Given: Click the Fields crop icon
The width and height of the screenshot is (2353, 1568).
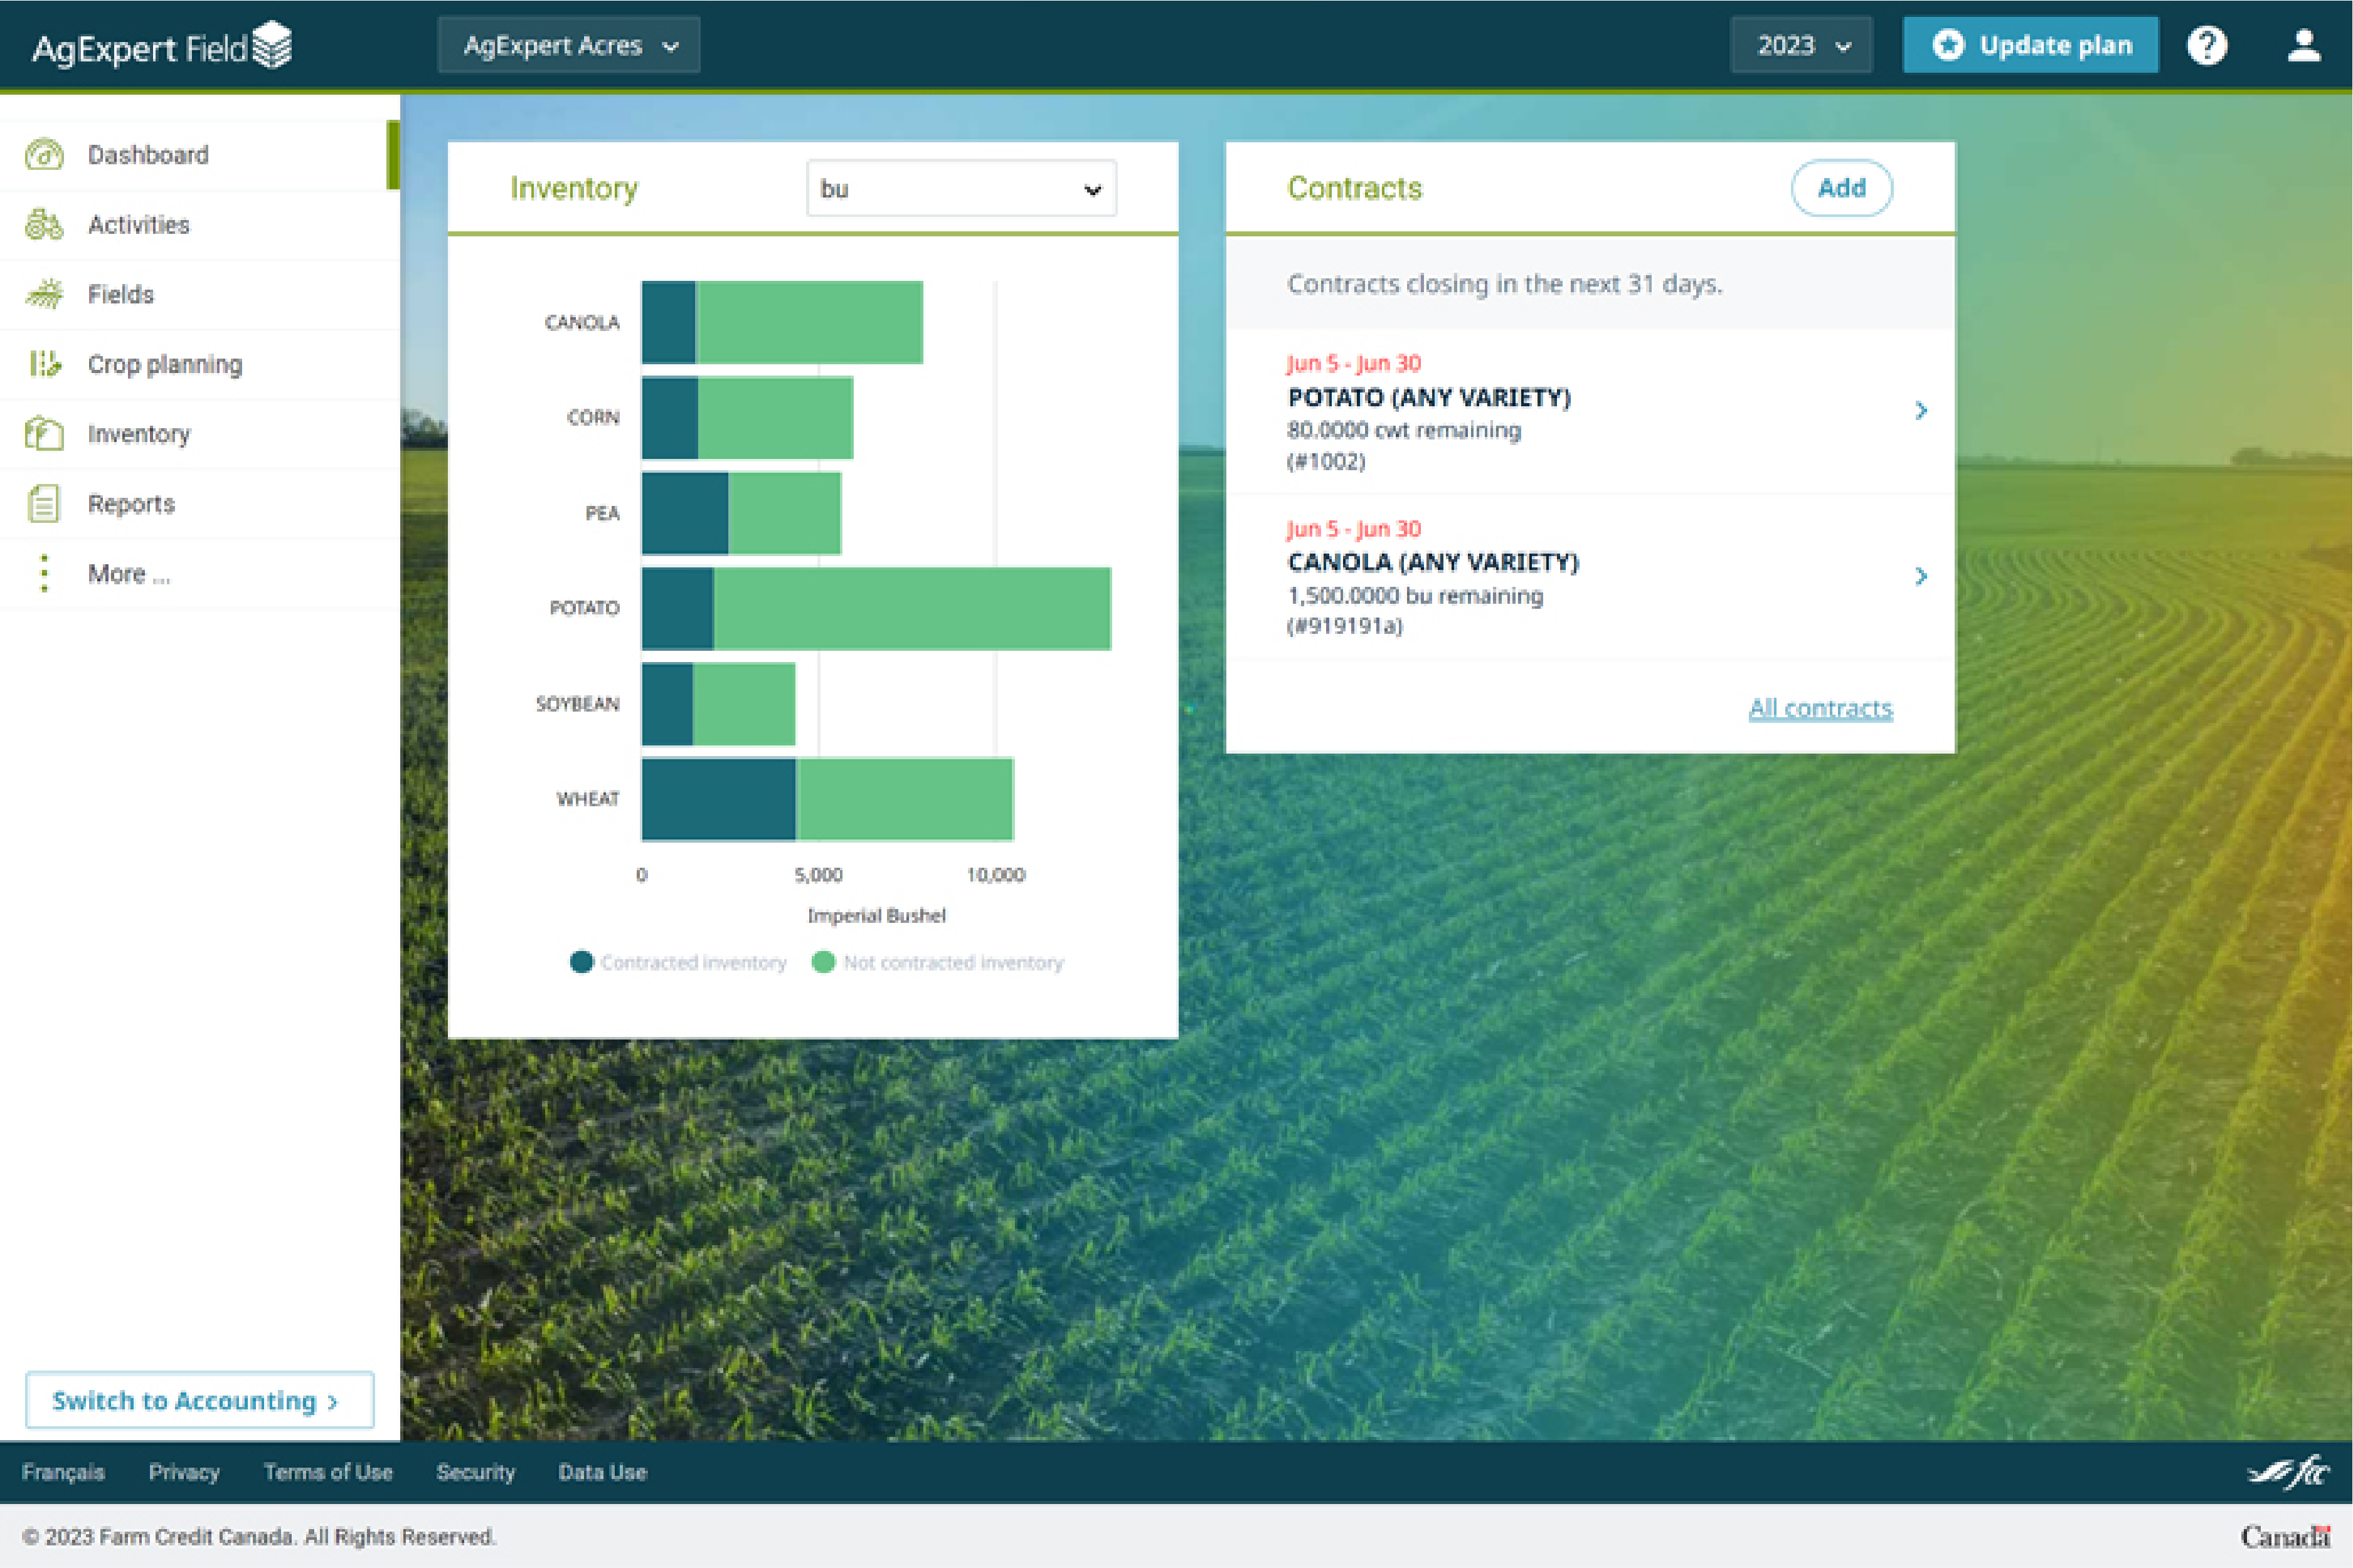Looking at the screenshot, I should (x=44, y=294).
